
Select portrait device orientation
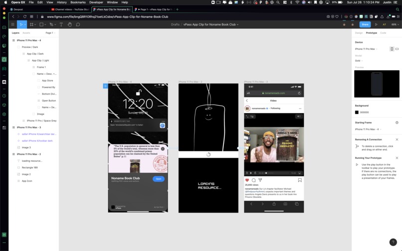click(x=392, y=49)
